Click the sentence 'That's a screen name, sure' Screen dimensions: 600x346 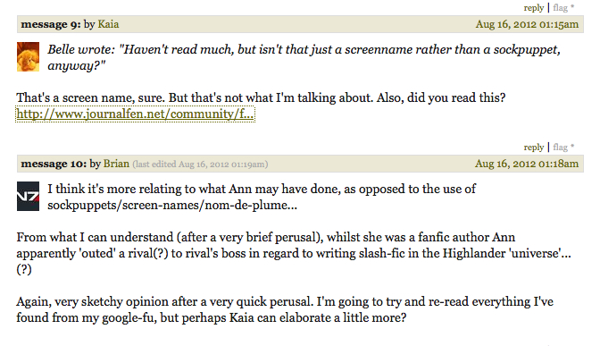(91, 97)
